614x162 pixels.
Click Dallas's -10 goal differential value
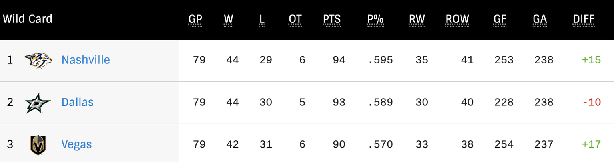(x=592, y=102)
